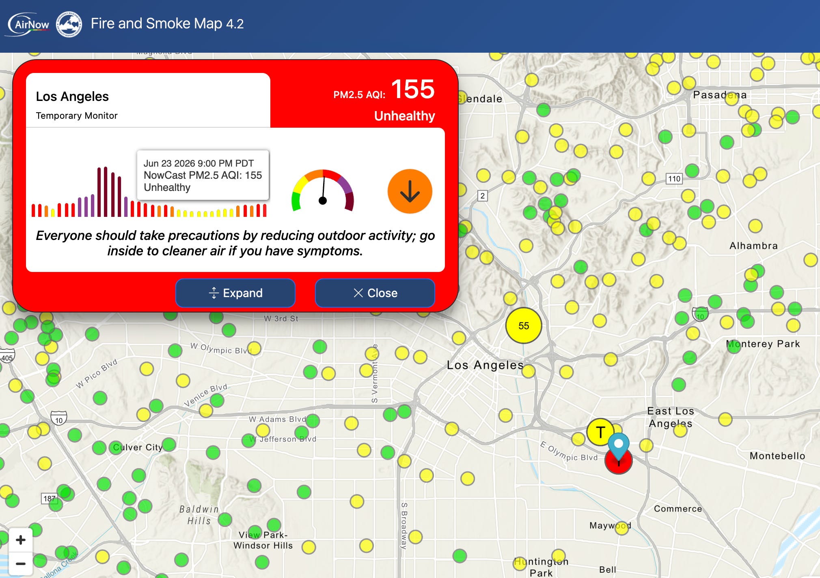Viewport: 820px width, 578px height.
Task: Click the route 110 highway shield
Action: [x=674, y=179]
